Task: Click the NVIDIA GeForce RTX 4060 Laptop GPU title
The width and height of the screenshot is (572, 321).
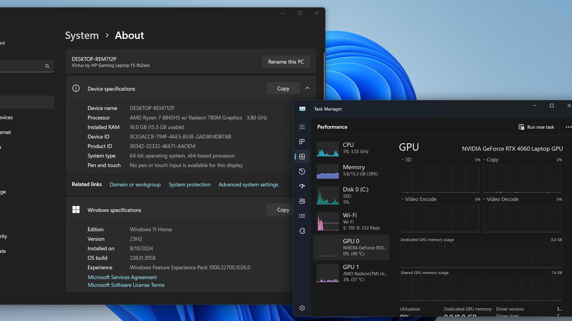Action: point(512,149)
